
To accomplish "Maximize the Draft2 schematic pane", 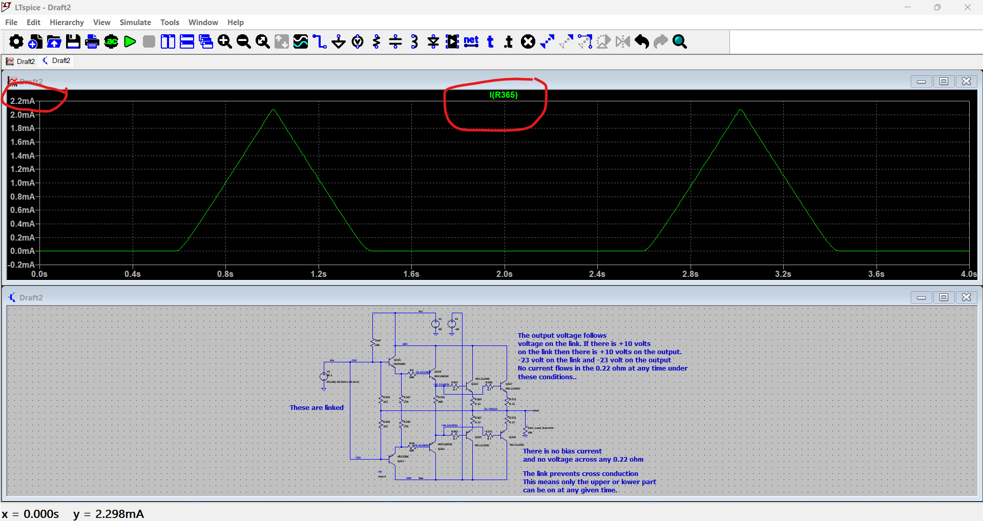I will [x=944, y=297].
